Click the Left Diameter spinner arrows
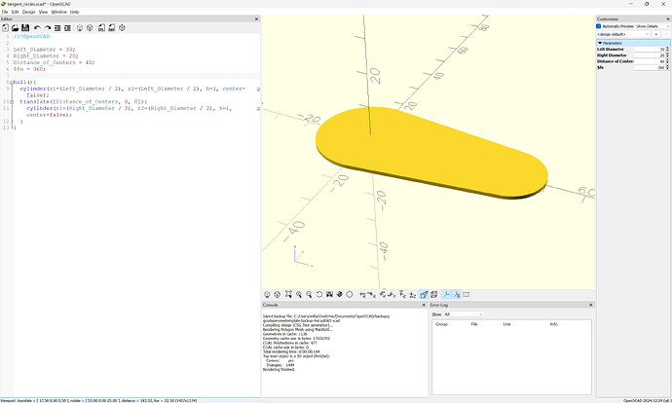This screenshot has width=672, height=403. tap(667, 50)
